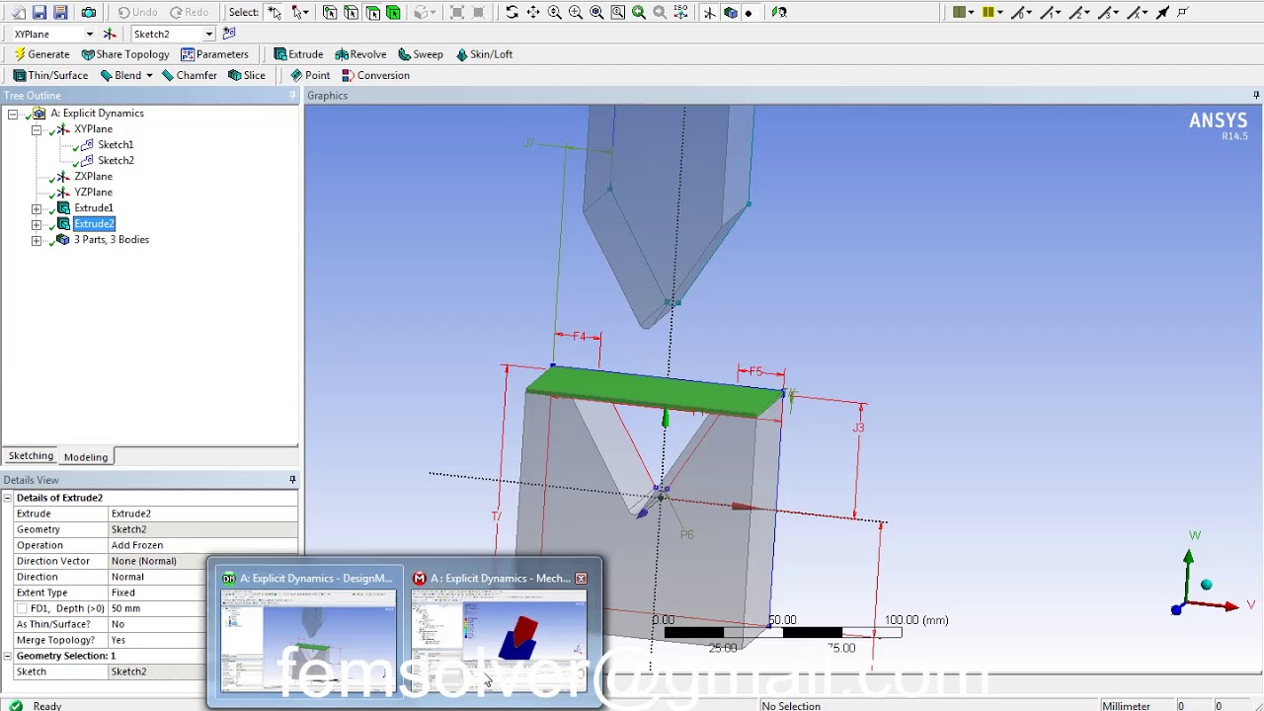The width and height of the screenshot is (1264, 711).
Task: Click the Thin/Surface tool
Action: pos(50,75)
